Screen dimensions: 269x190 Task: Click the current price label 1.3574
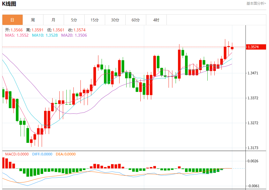click(x=256, y=47)
